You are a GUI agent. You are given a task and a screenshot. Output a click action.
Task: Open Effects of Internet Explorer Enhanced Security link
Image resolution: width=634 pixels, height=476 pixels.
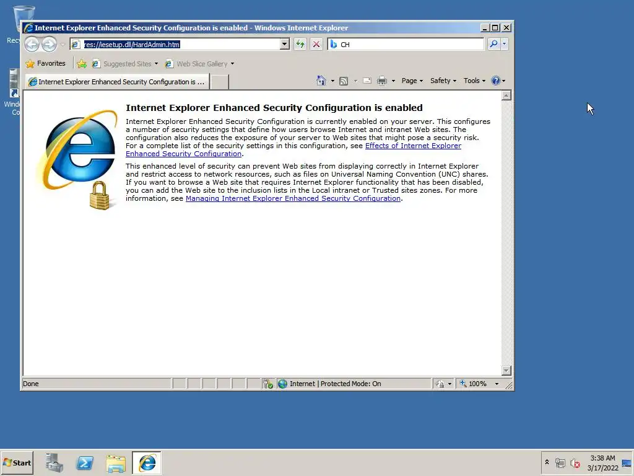point(413,146)
